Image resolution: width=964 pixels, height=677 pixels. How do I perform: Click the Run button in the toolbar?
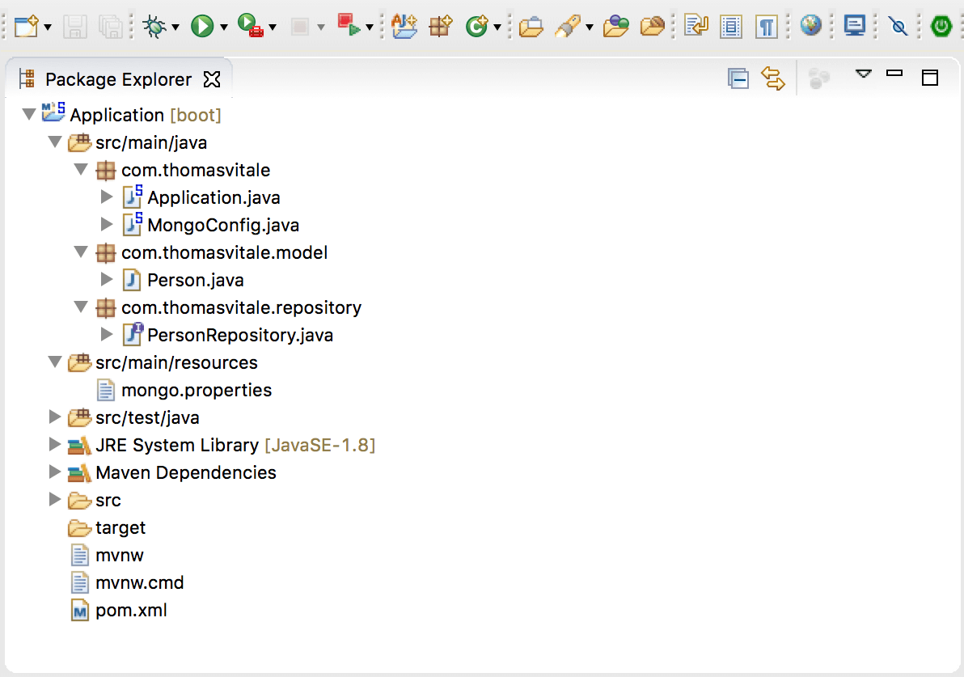tap(202, 25)
